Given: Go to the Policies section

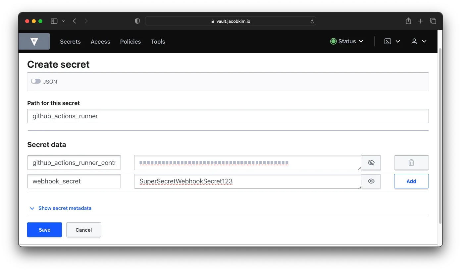Looking at the screenshot, I should coord(130,42).
